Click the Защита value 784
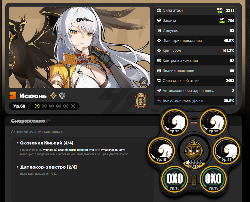 231,21
